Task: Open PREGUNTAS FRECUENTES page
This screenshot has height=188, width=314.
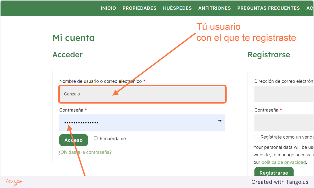Action: (268, 8)
